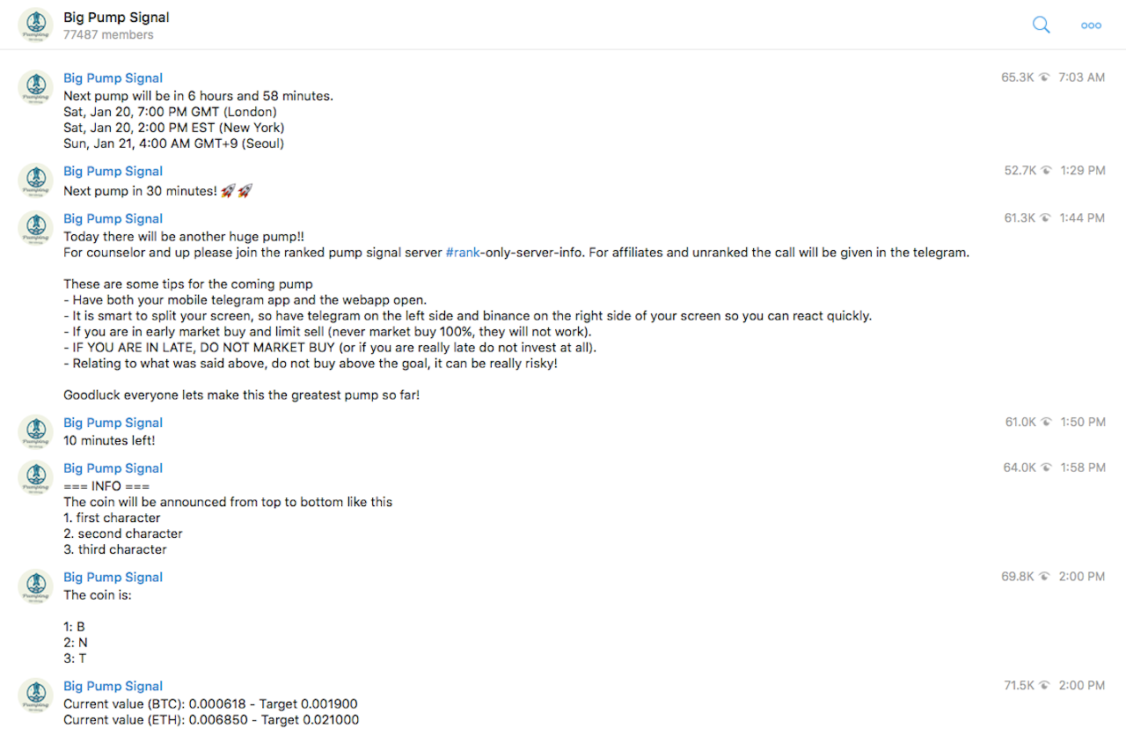Click the eye views icon beside 71.5K
1126x751 pixels.
(1045, 686)
